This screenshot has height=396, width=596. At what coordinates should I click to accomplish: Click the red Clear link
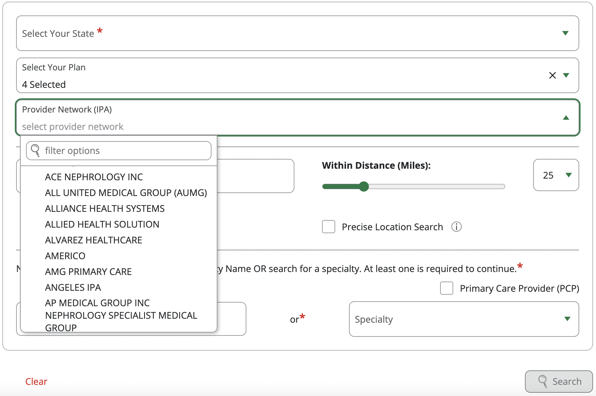36,382
